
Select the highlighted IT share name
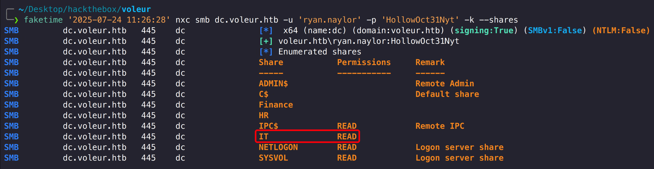point(264,137)
